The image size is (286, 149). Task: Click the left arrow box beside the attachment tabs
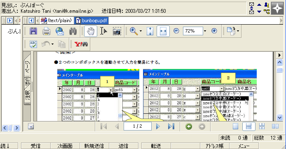pos(31,21)
